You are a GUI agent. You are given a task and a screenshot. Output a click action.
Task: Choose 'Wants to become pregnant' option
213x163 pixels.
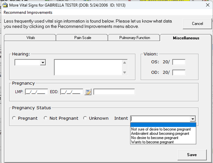pyautogui.click(x=152, y=142)
